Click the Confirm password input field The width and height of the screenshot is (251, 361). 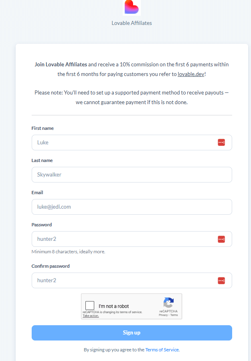[x=124, y=281]
